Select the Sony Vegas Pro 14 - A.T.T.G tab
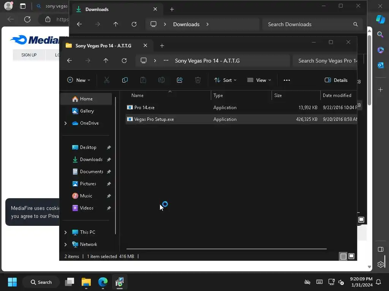The height and width of the screenshot is (291, 389). tap(107, 45)
